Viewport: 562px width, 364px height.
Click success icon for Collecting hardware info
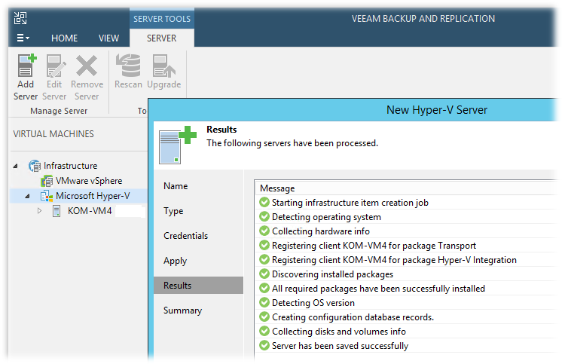[x=264, y=231]
